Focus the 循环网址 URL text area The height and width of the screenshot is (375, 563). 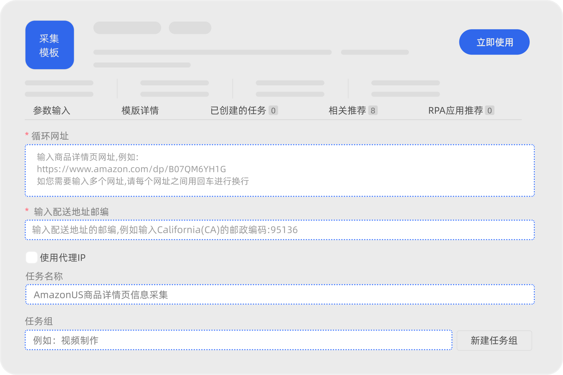[x=280, y=170]
